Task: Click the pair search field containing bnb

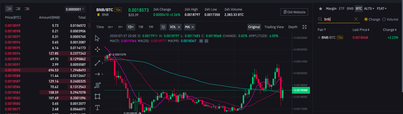Action: 339,19
